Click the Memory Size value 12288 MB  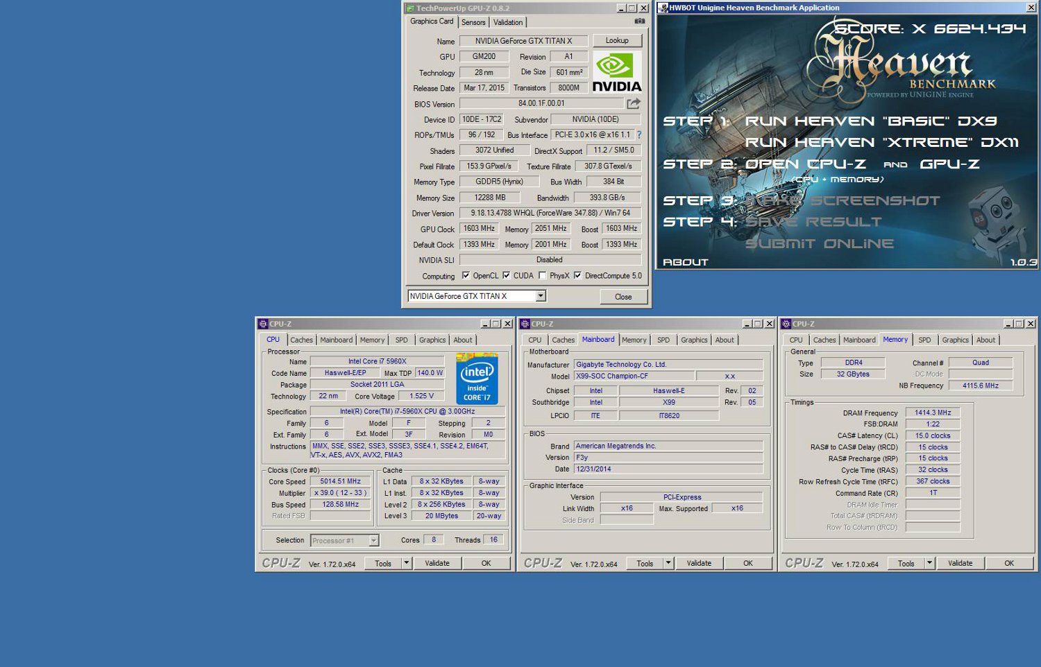click(490, 198)
